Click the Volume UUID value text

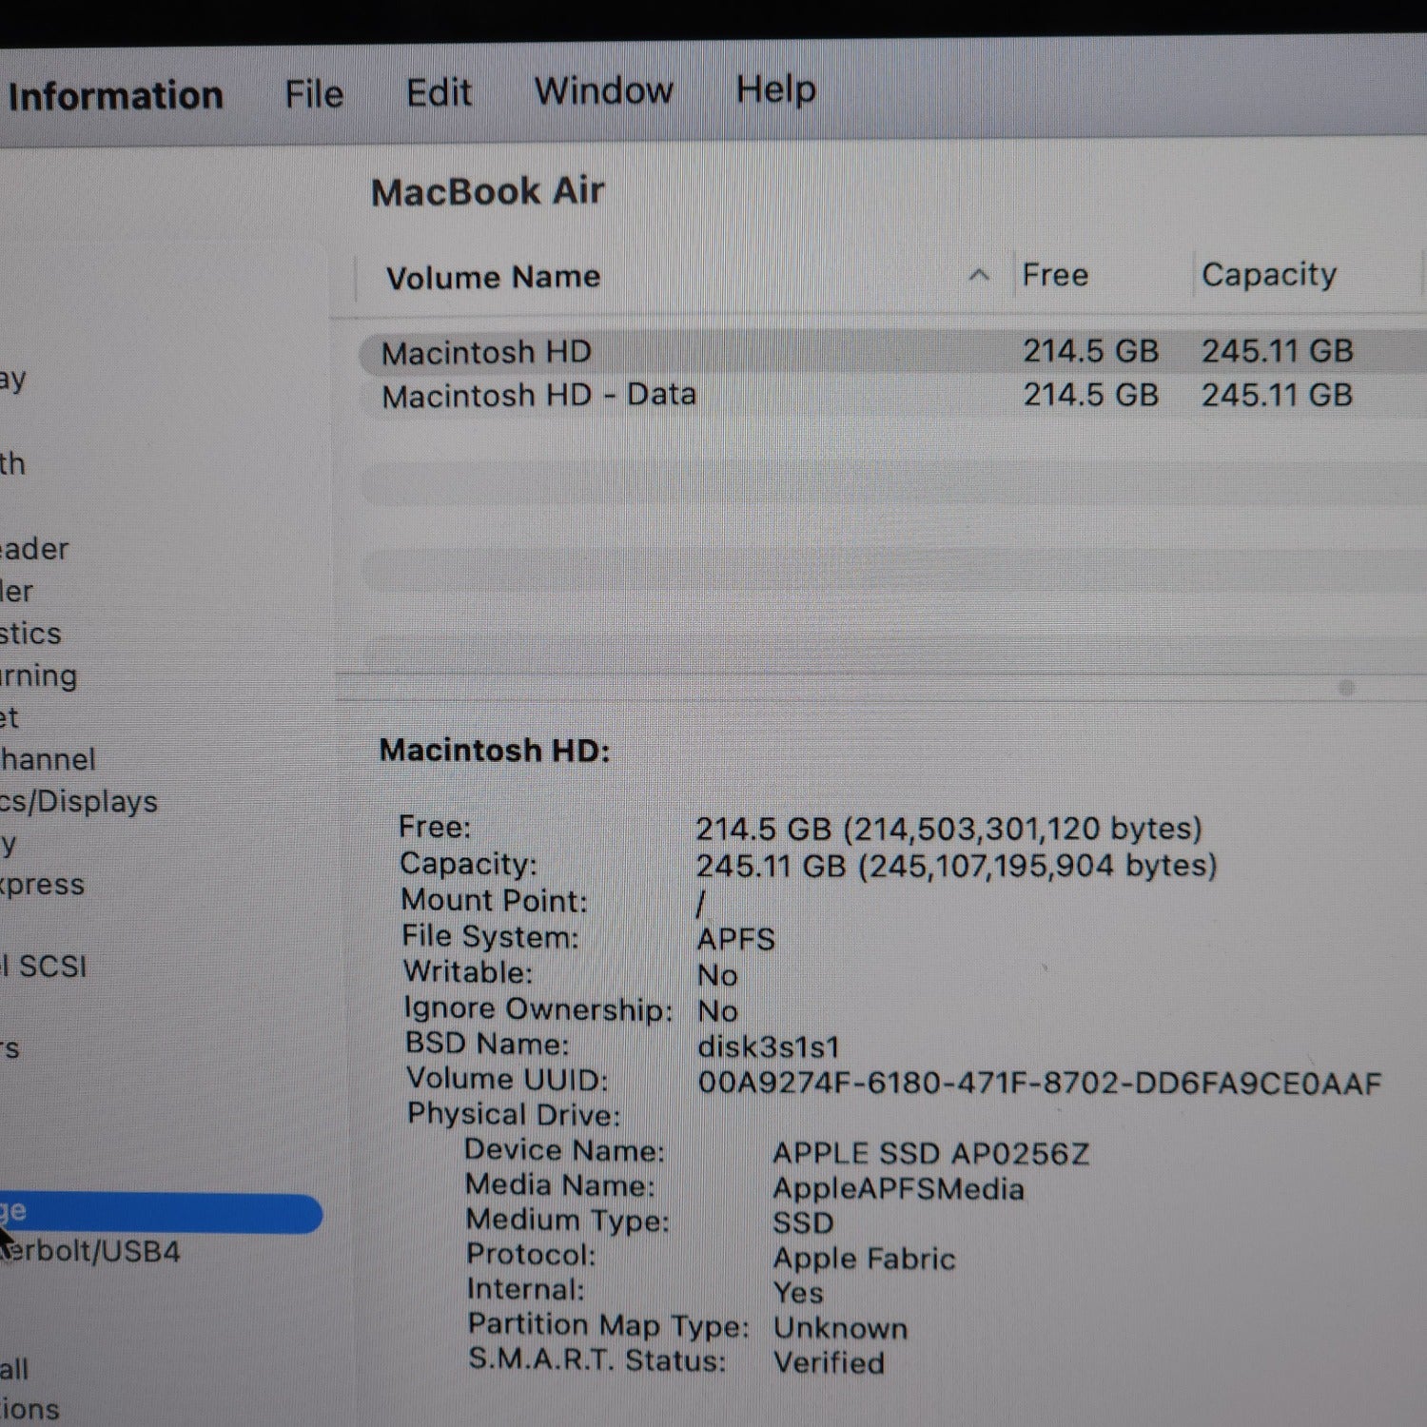[x=1038, y=1083]
